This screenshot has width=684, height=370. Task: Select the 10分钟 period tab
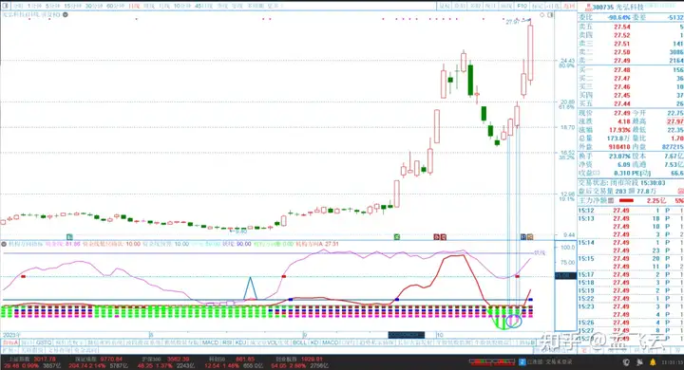182,6
